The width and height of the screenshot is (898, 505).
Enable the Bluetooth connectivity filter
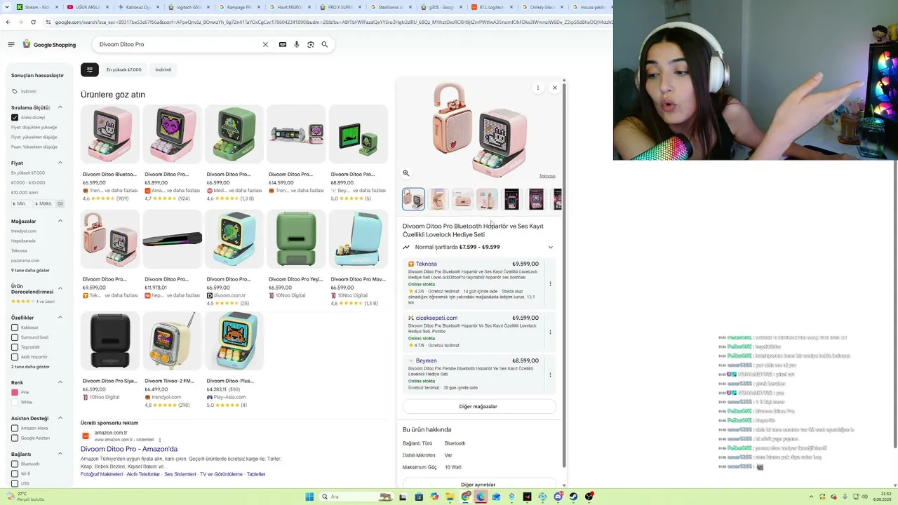tap(15, 464)
